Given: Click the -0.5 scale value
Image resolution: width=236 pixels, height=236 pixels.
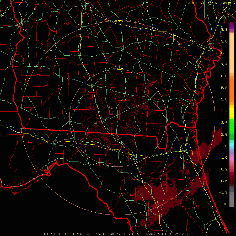Looking at the screenshot, I should click(223, 181).
